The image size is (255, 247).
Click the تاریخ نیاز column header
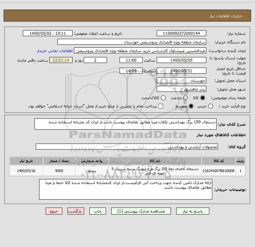coord(26,161)
